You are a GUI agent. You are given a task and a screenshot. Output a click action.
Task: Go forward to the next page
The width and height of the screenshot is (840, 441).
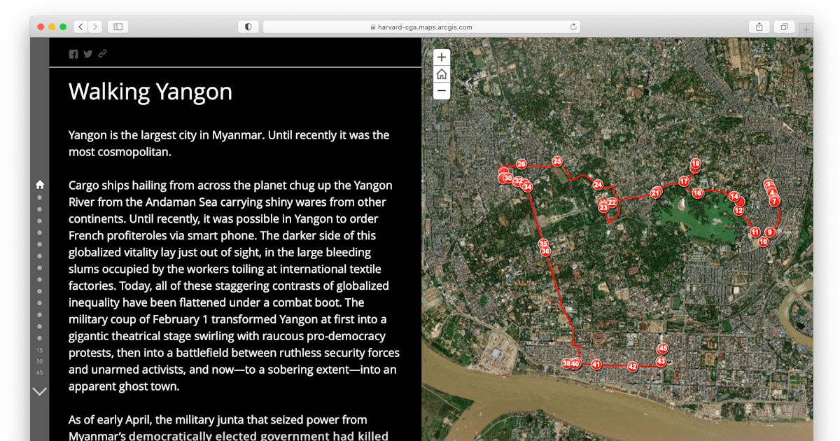(x=95, y=27)
